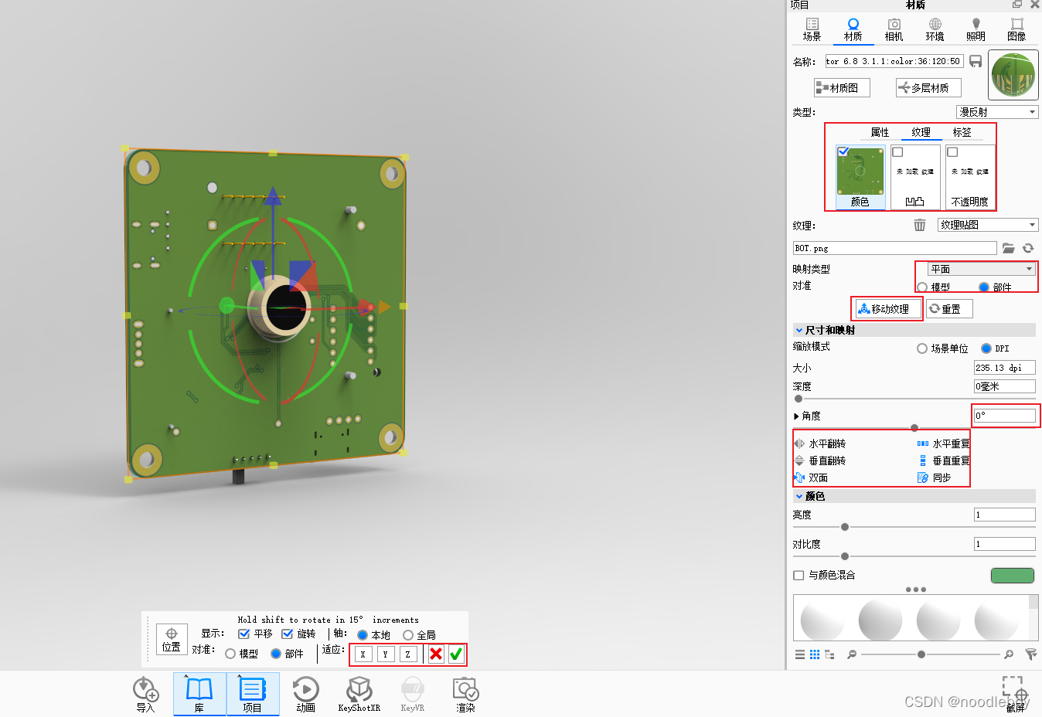Uncheck the 颜色 texture map checkbox
1042x717 pixels.
click(843, 151)
